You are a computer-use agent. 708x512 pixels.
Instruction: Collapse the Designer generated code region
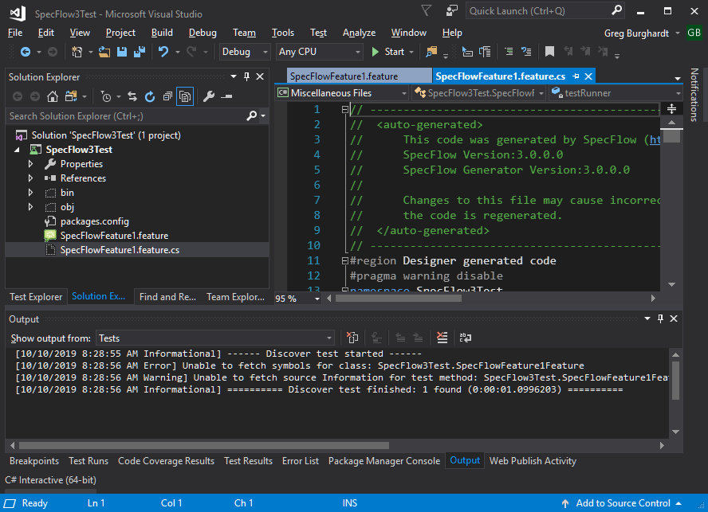point(345,260)
